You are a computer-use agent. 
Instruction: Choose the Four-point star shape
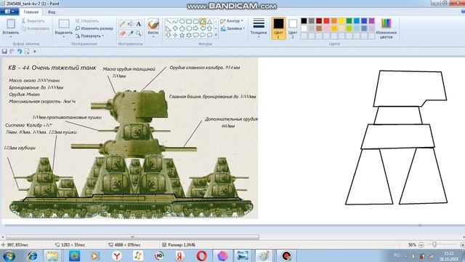point(175,35)
